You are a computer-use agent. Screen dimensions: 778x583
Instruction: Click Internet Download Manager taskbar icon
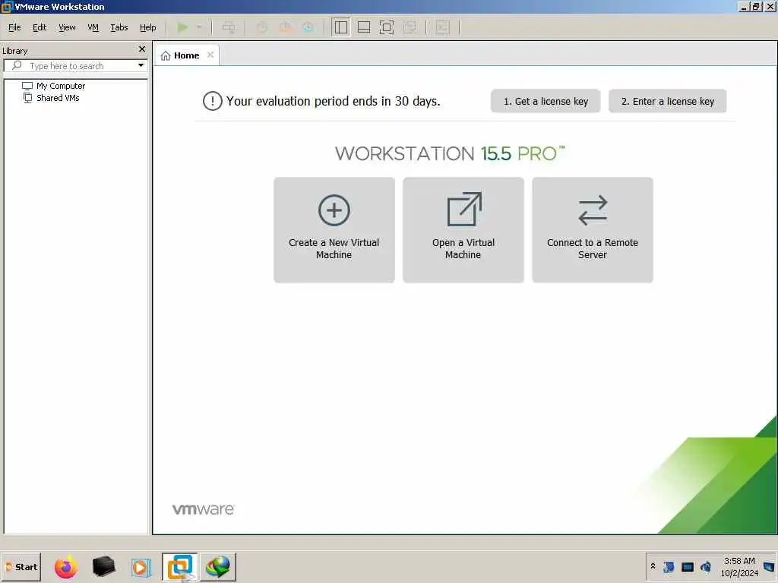(218, 567)
